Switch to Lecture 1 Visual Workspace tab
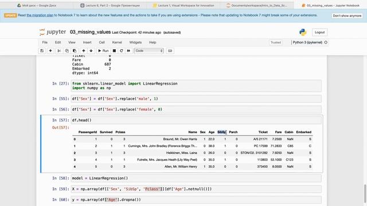This screenshot has width=367, height=206. coord(183,5)
